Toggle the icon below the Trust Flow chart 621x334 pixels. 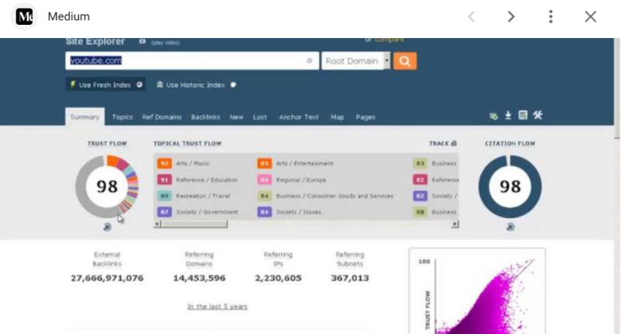pyautogui.click(x=107, y=227)
